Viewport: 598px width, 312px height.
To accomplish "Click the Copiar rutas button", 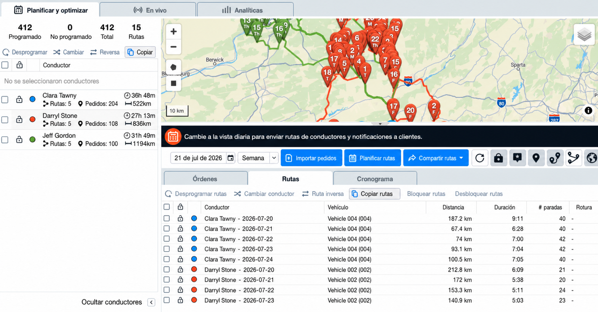I will point(374,194).
